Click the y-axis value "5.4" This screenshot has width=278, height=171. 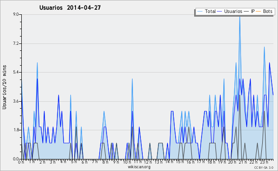(16, 72)
